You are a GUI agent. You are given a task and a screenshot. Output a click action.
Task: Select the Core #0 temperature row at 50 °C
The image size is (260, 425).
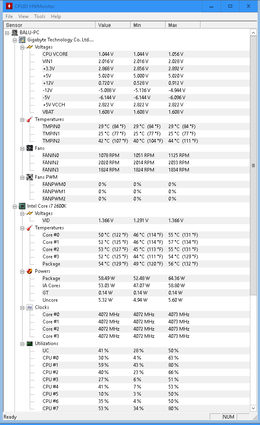tap(145, 235)
